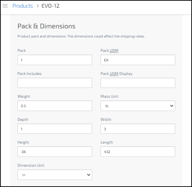The width and height of the screenshot is (192, 187).
Task: Click the breadcrumb chevron separator
Action: click(38, 6)
